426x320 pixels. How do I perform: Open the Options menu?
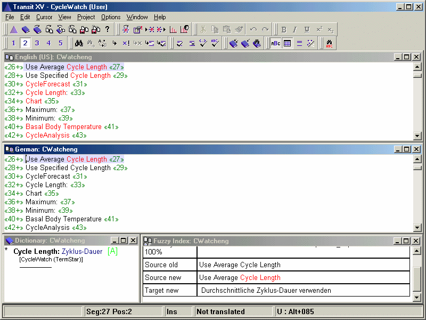[x=111, y=17]
